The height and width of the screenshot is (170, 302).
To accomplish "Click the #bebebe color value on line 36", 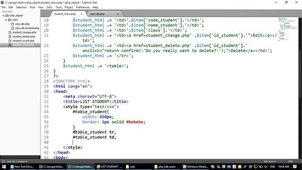I will pyautogui.click(x=134, y=122).
